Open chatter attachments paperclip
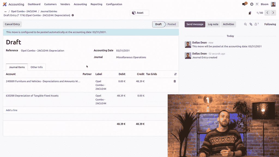 tap(251, 24)
